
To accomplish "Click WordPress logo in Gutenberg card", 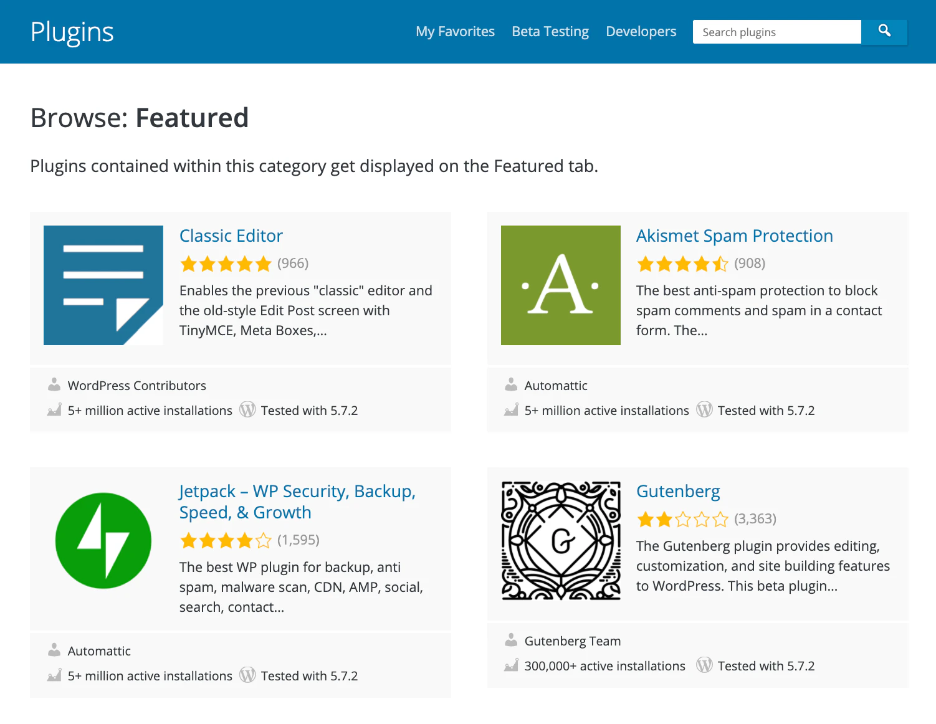I will tap(704, 665).
